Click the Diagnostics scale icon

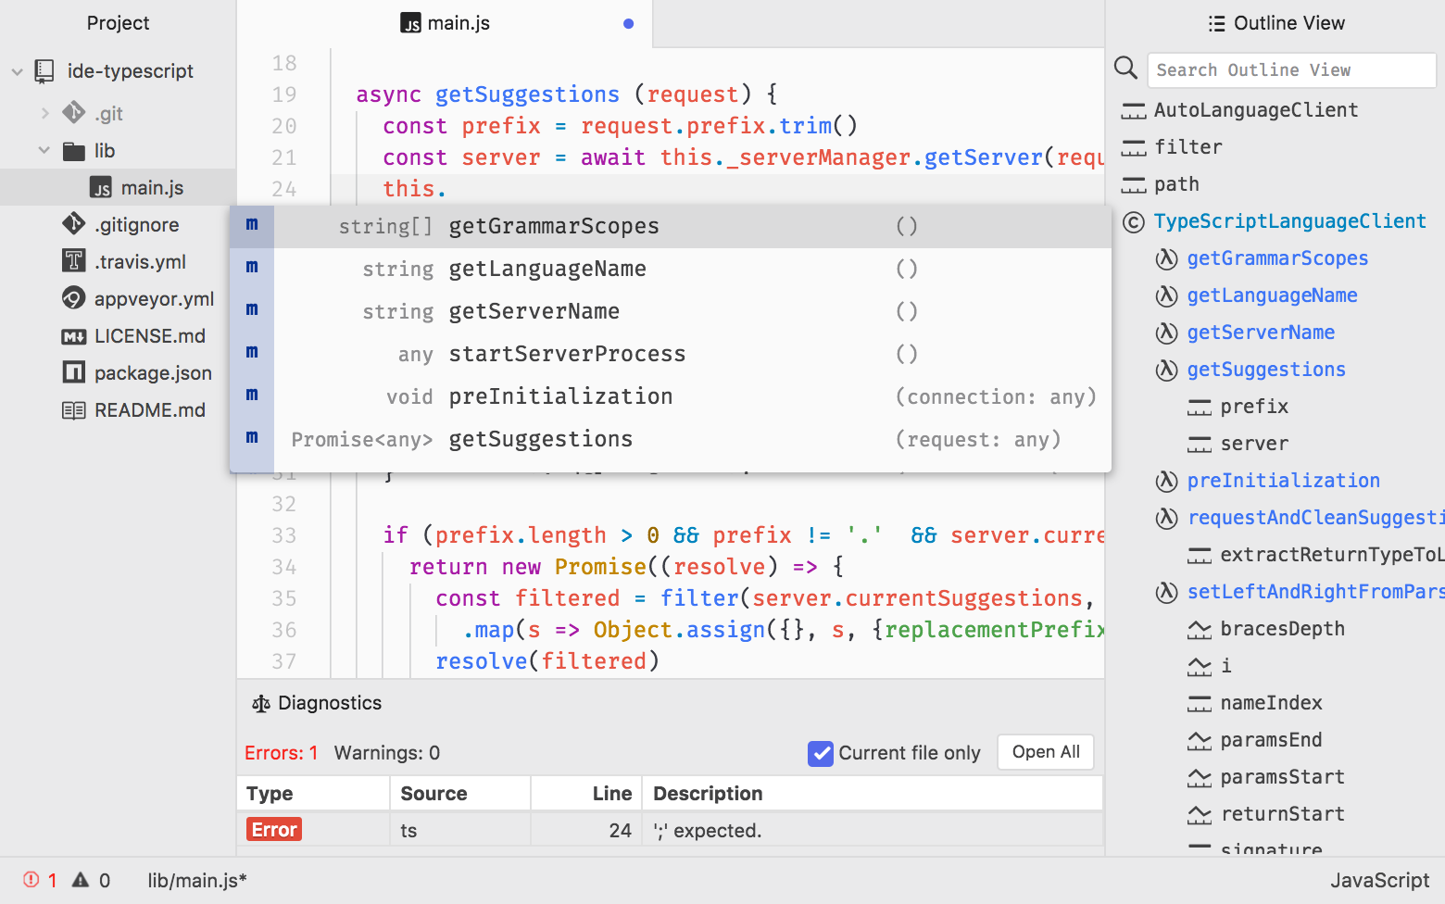260,703
